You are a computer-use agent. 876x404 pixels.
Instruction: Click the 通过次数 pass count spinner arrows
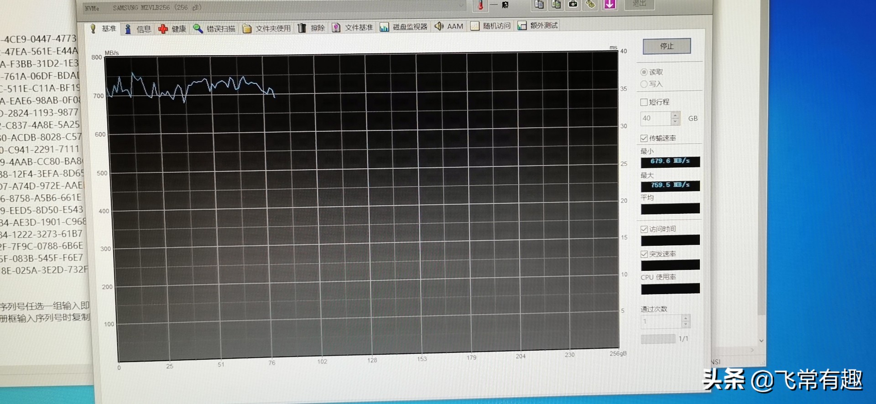(x=685, y=321)
